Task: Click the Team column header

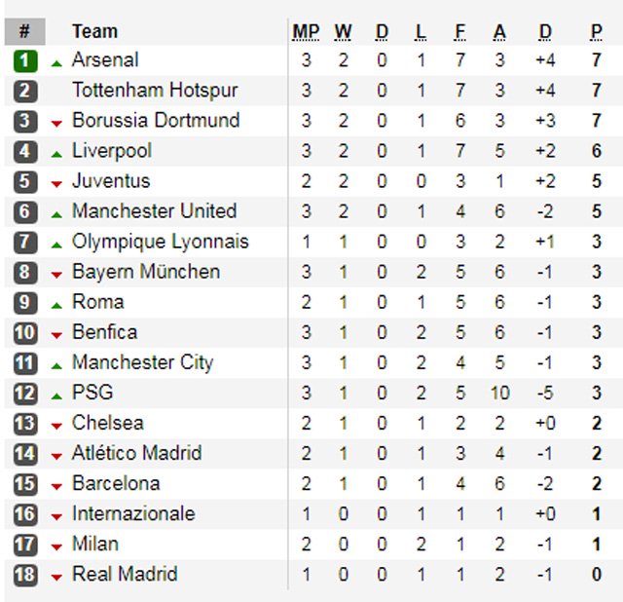Action: point(95,32)
